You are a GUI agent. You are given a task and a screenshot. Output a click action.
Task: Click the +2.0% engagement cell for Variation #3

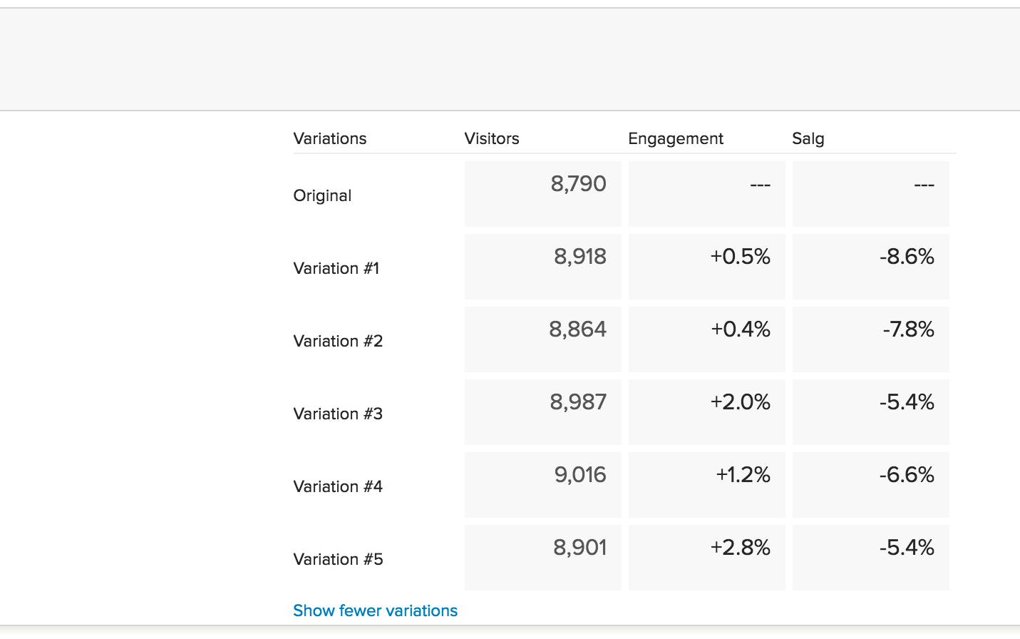click(x=706, y=412)
